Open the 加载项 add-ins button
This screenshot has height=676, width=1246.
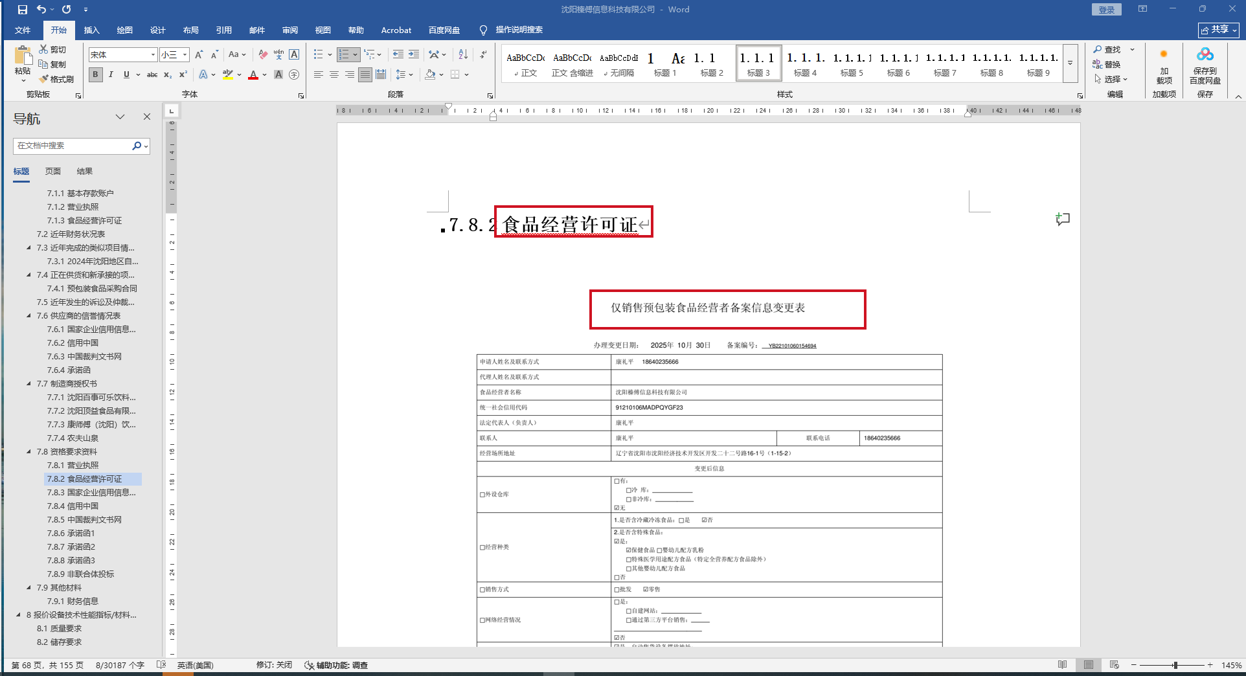click(x=1164, y=66)
